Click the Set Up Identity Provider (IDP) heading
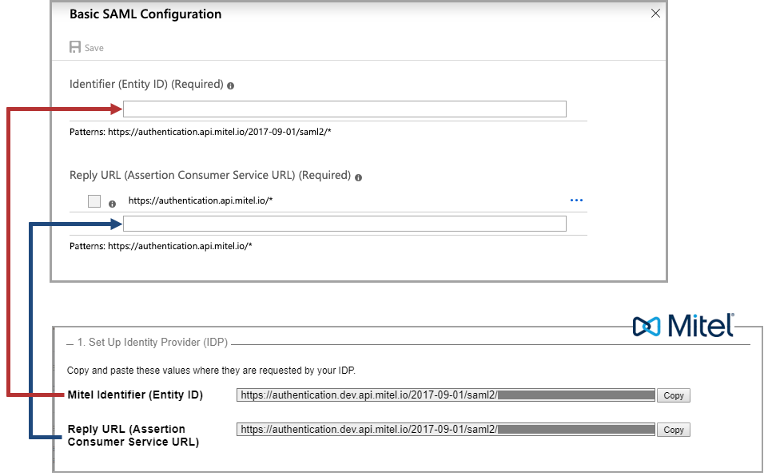764x476 pixels. pyautogui.click(x=152, y=343)
